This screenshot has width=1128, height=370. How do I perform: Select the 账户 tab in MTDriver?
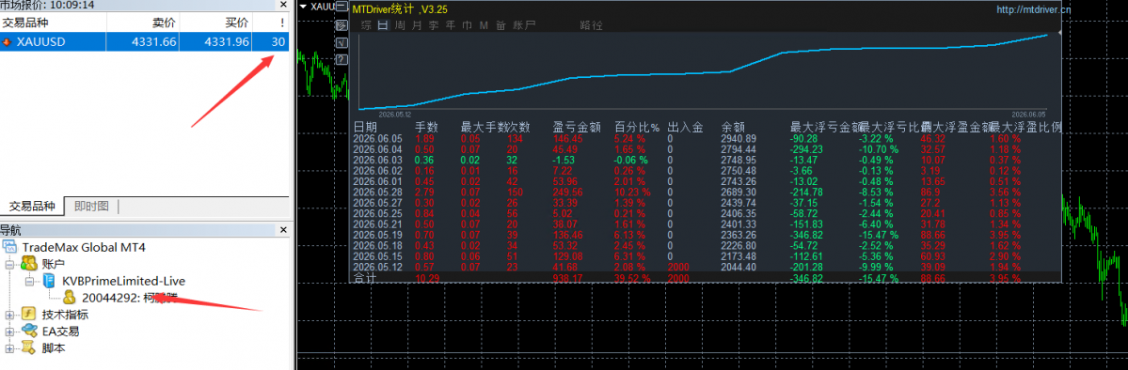524,25
